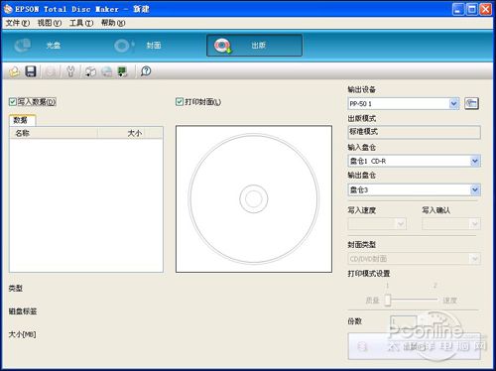Select the 数据 tab above file list
Image resolution: width=496 pixels, height=371 pixels.
[x=22, y=120]
